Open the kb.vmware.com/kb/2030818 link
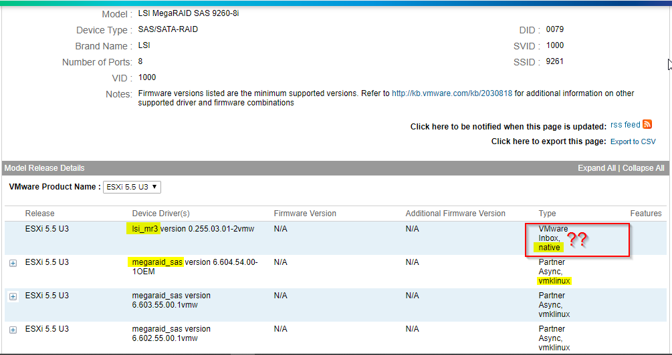The height and width of the screenshot is (355, 672). [452, 93]
